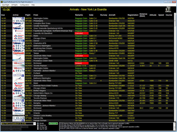Screen dimensions: 177x132
Task: Click the green Disconnect button
Action: [53, 123]
